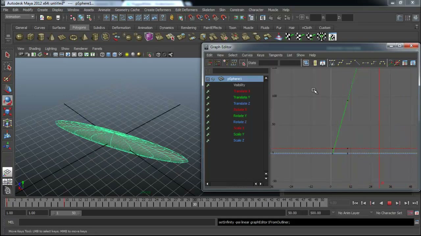Select the Translate Y curve
The height and width of the screenshot is (236, 421).
point(242,97)
